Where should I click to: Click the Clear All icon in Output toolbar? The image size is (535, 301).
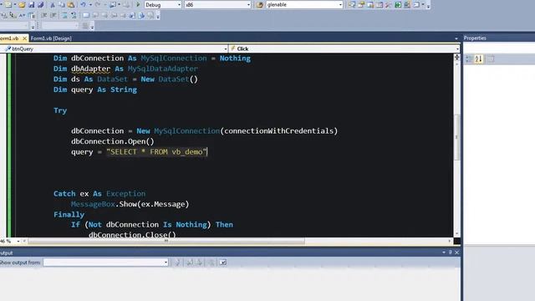211,263
